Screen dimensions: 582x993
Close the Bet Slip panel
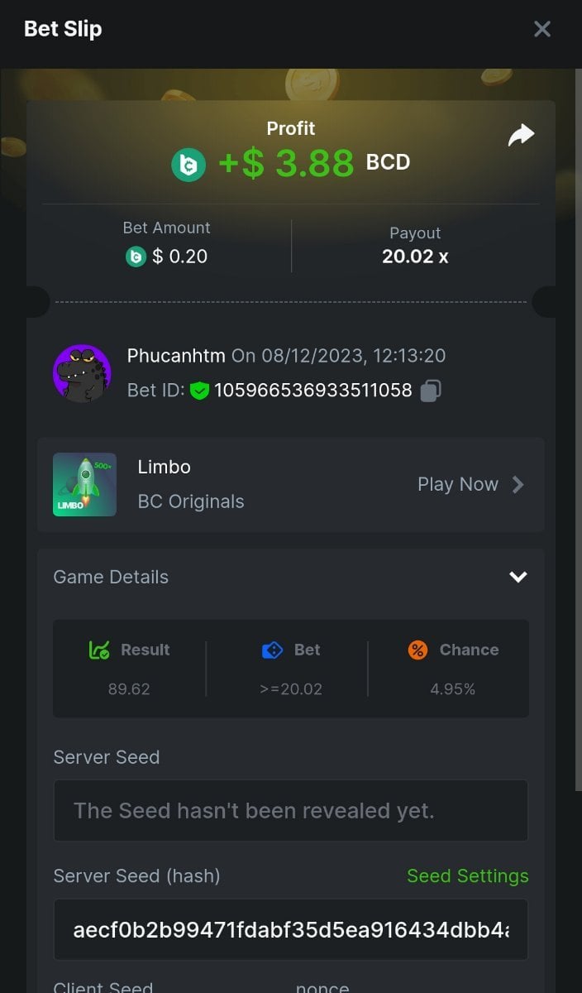point(542,30)
